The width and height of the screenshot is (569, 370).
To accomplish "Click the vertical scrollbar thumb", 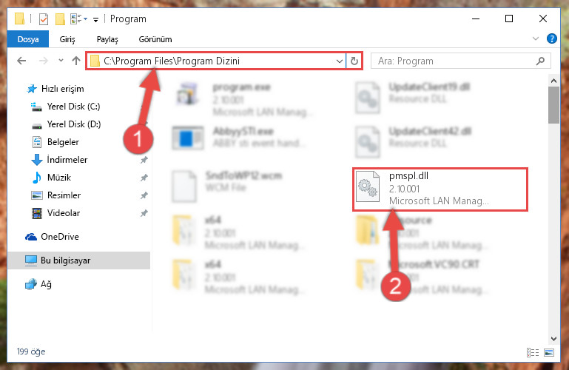I will pyautogui.click(x=553, y=105).
